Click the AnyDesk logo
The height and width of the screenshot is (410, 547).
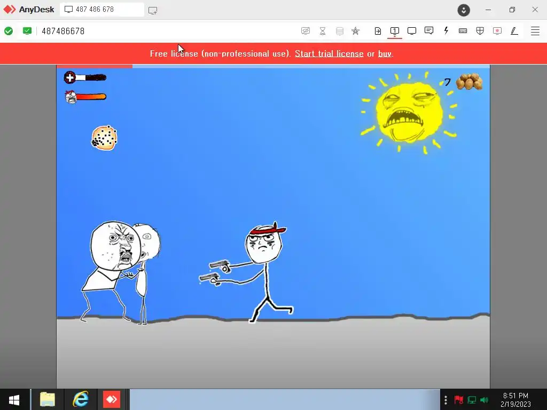[x=29, y=10]
